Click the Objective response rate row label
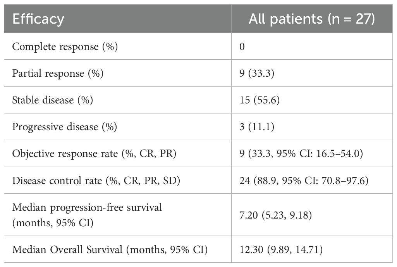Screen dimensions: 397x267 point(94,153)
